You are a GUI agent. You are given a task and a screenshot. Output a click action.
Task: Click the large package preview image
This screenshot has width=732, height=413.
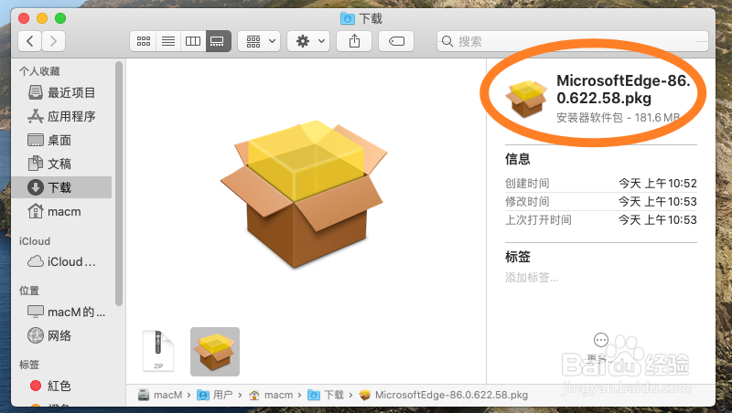(x=304, y=194)
